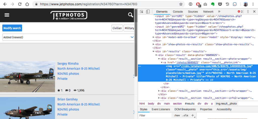This screenshot has width=258, height=119.
Task: Expand the modal-add-to-album div node
Action: click(153, 37)
